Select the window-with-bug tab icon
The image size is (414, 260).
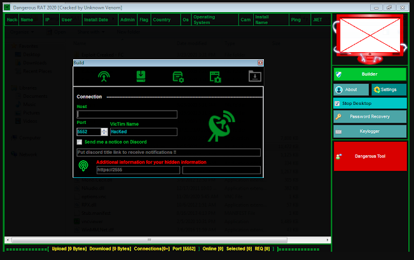point(216,77)
